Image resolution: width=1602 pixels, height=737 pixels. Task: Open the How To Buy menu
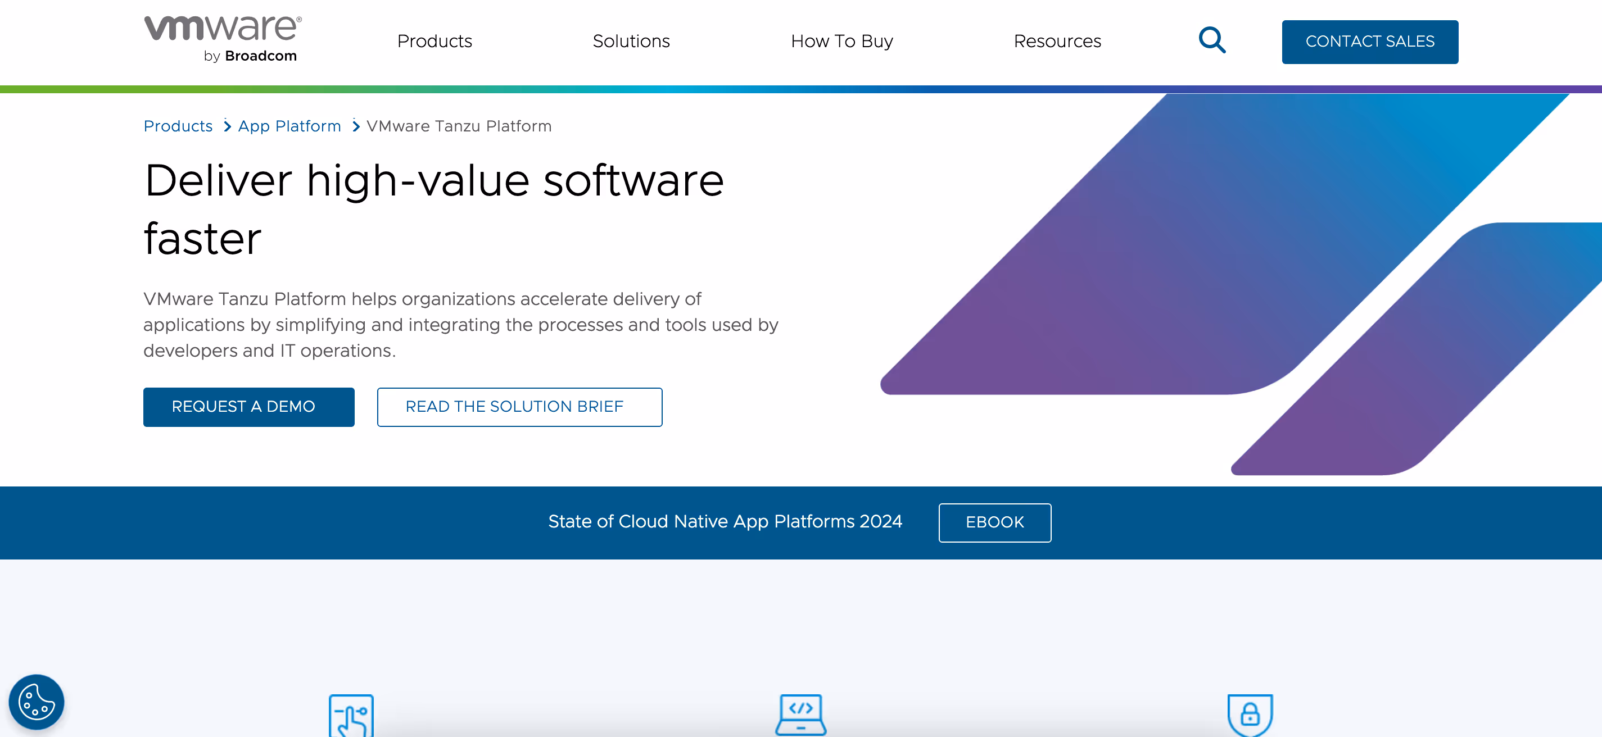click(842, 41)
